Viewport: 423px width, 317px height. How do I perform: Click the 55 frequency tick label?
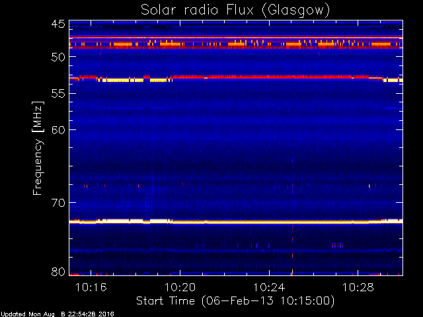pos(58,94)
